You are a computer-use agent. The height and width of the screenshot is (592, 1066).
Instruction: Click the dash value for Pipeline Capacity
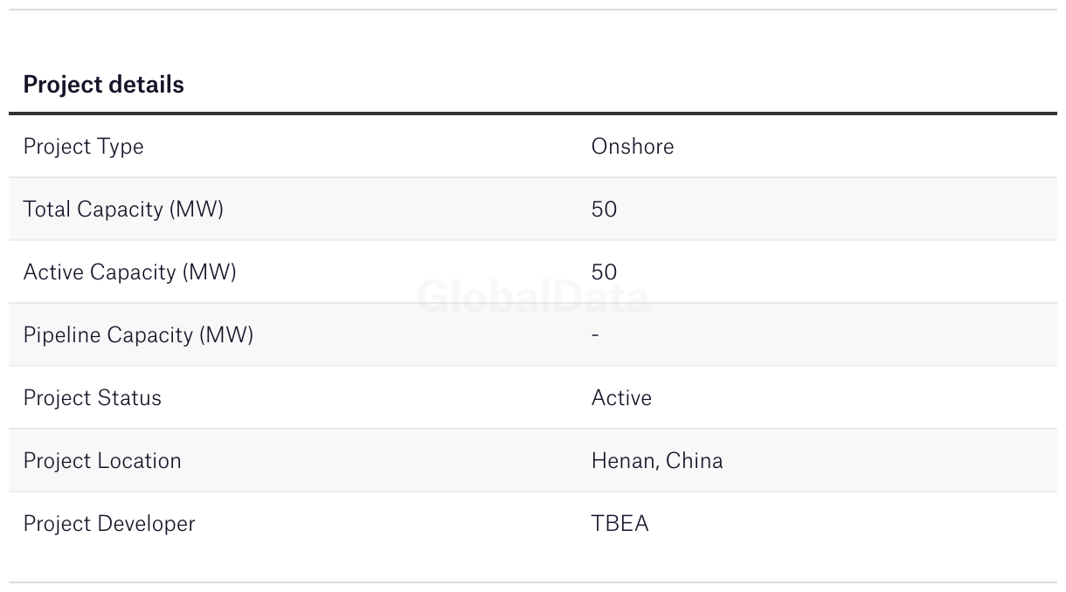595,334
